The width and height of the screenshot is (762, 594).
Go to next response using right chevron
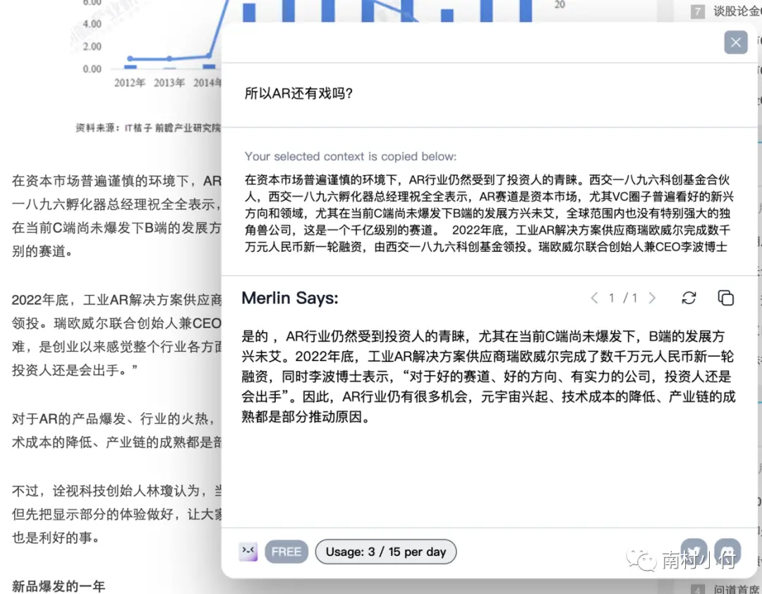(652, 298)
